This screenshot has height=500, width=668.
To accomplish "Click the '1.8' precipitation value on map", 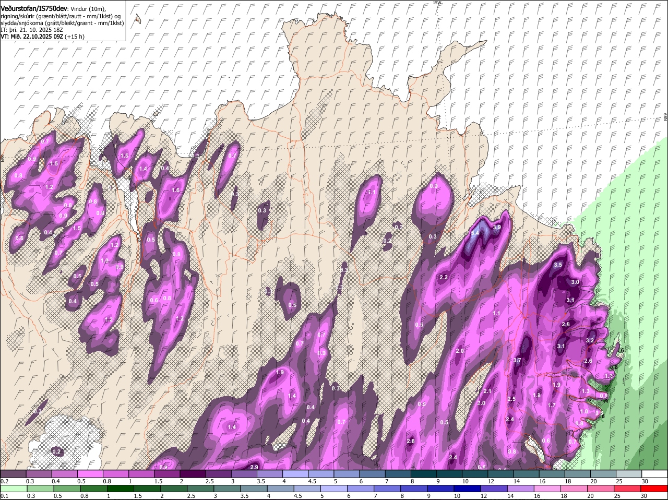I will [x=537, y=395].
